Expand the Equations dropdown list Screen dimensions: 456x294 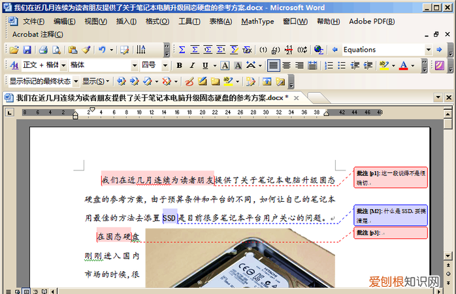429,50
